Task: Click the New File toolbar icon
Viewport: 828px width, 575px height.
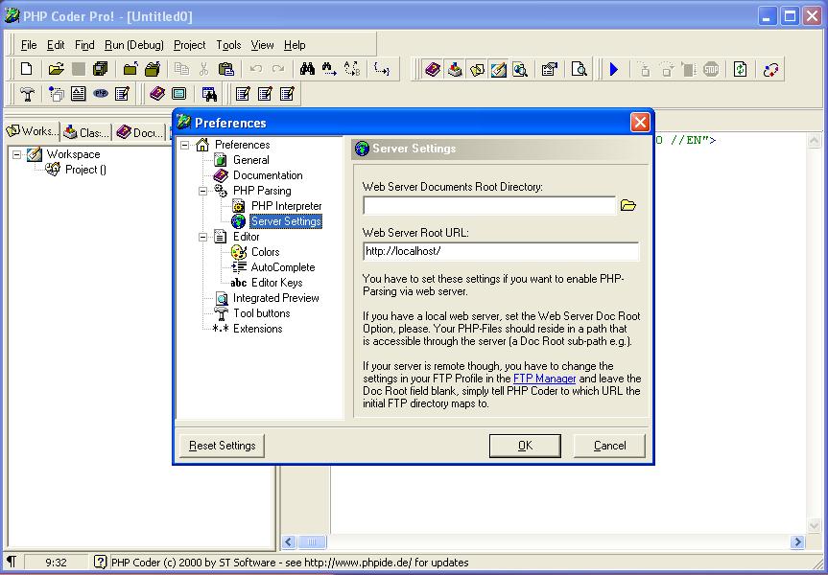Action: coord(27,69)
